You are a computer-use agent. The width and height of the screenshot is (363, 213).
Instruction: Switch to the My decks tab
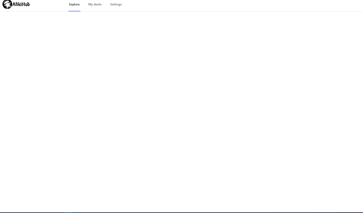point(95,4)
